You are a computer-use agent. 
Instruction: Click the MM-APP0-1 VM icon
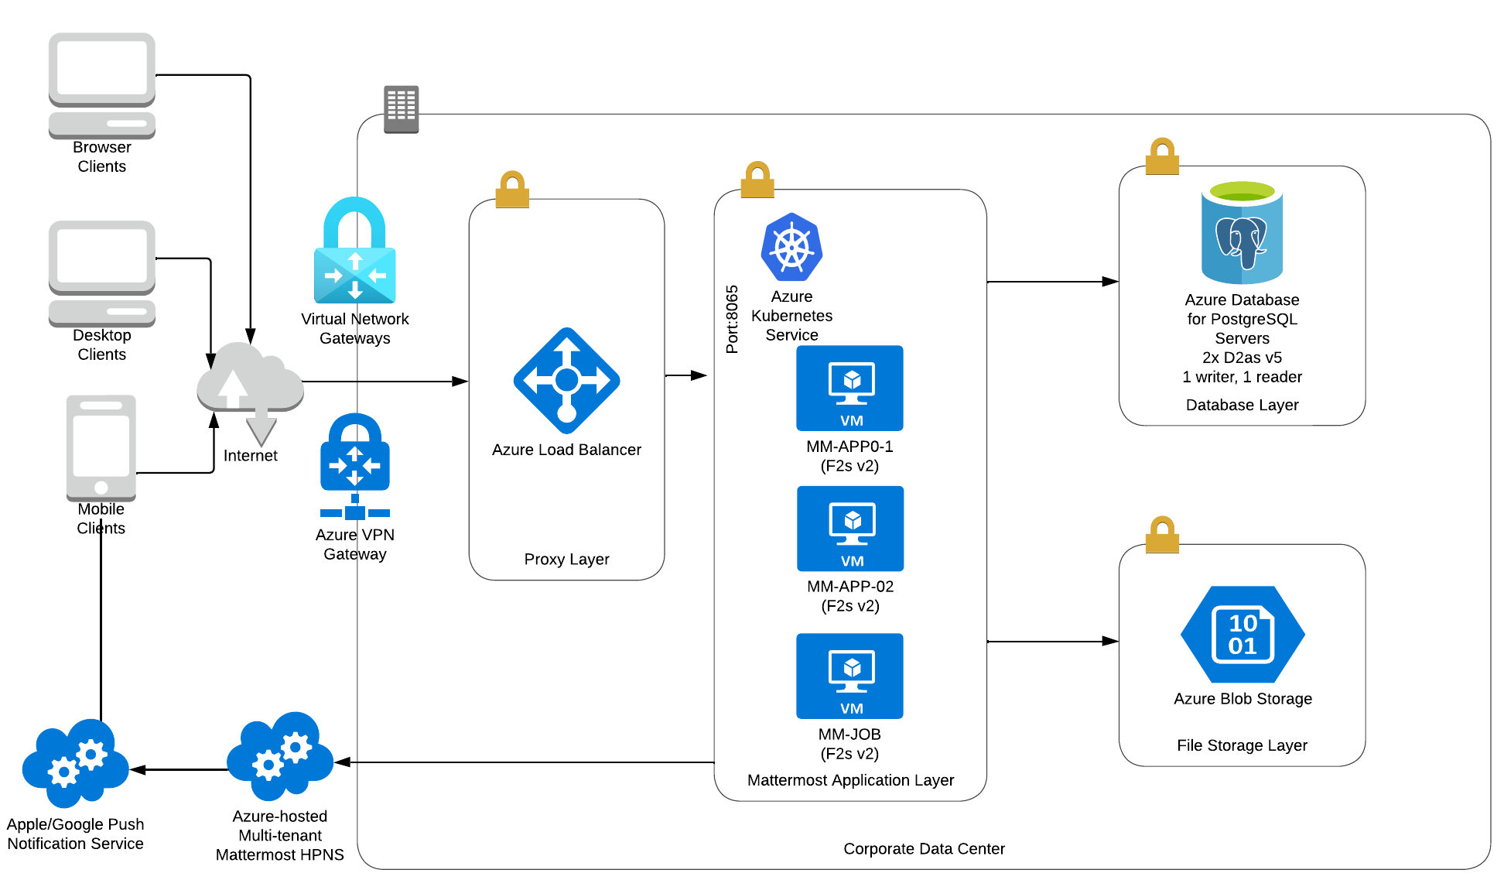point(849,388)
